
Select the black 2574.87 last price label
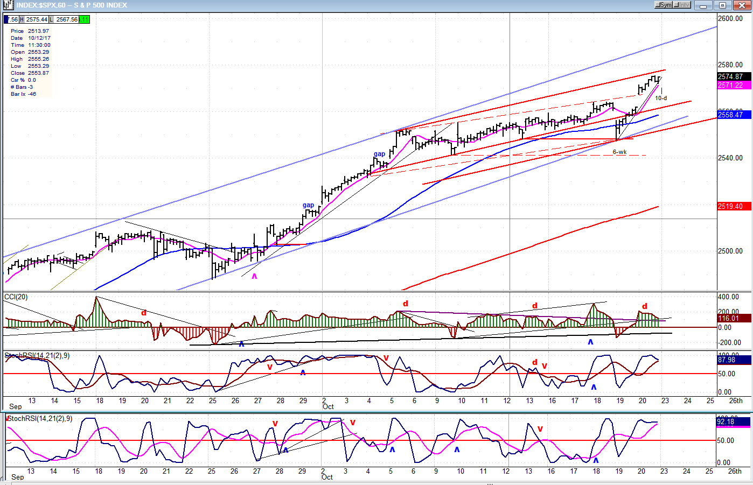[x=733, y=77]
